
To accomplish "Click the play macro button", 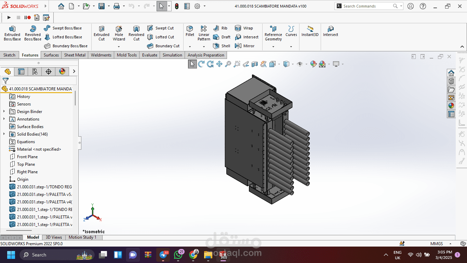I will [x=9, y=17].
